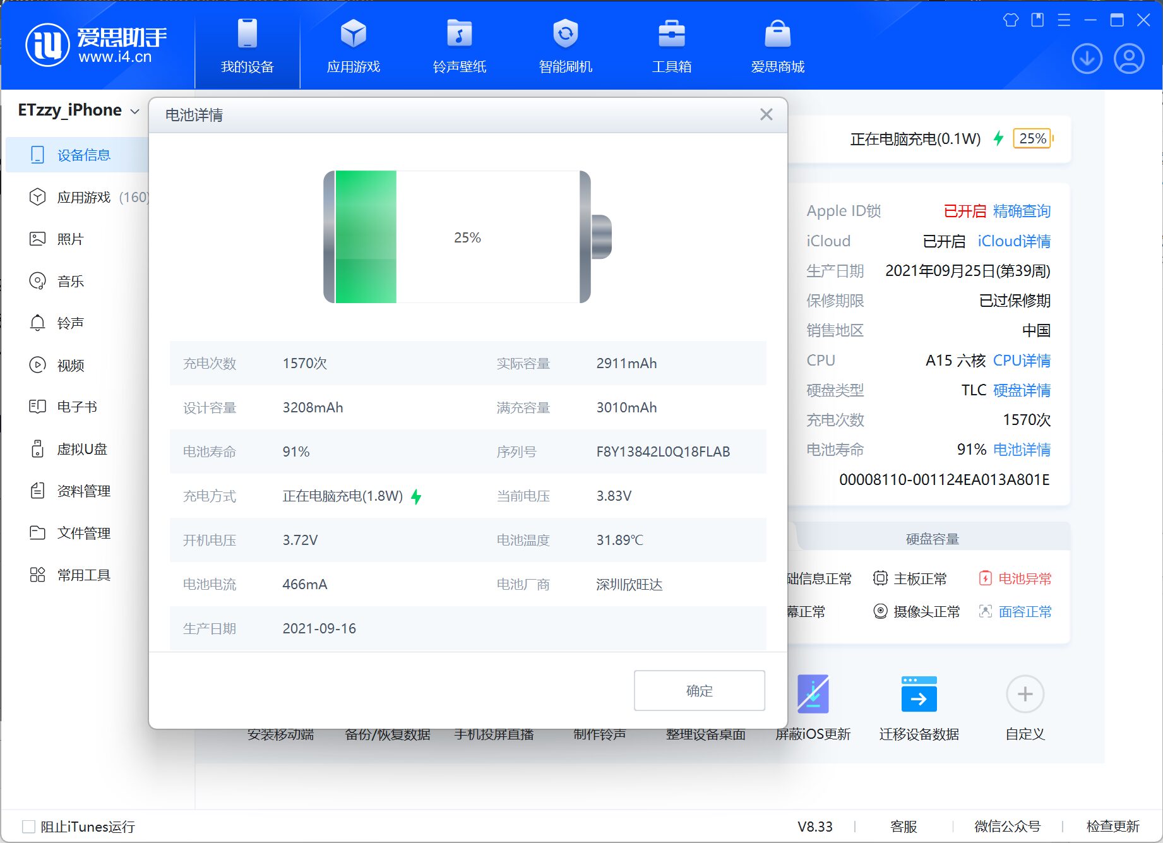Click the 确定 button in battery dialog
Viewport: 1163px width, 843px height.
(x=699, y=691)
